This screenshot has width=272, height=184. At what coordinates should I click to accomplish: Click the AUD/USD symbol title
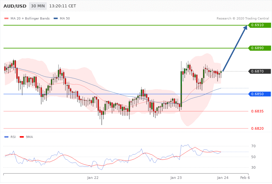pyautogui.click(x=15, y=6)
